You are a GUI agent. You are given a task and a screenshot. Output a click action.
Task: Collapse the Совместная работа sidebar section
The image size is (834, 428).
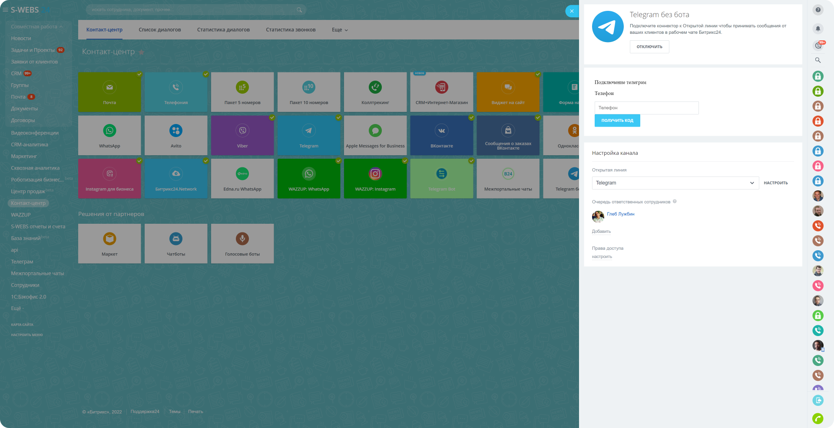pyautogui.click(x=36, y=27)
